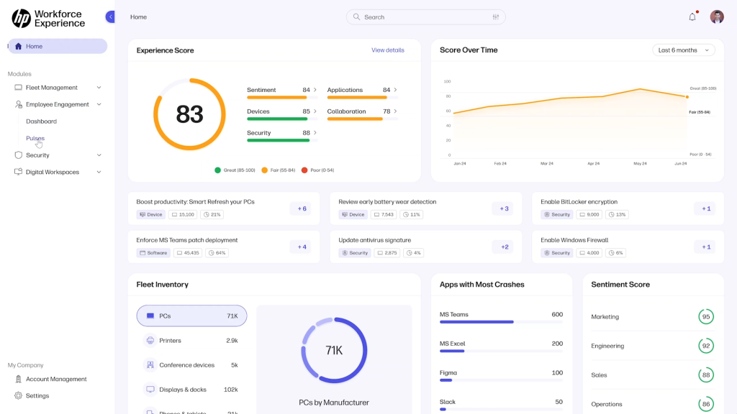Click the Home breadcrumb in top bar
Screen dimensions: 737x414
click(x=139, y=17)
